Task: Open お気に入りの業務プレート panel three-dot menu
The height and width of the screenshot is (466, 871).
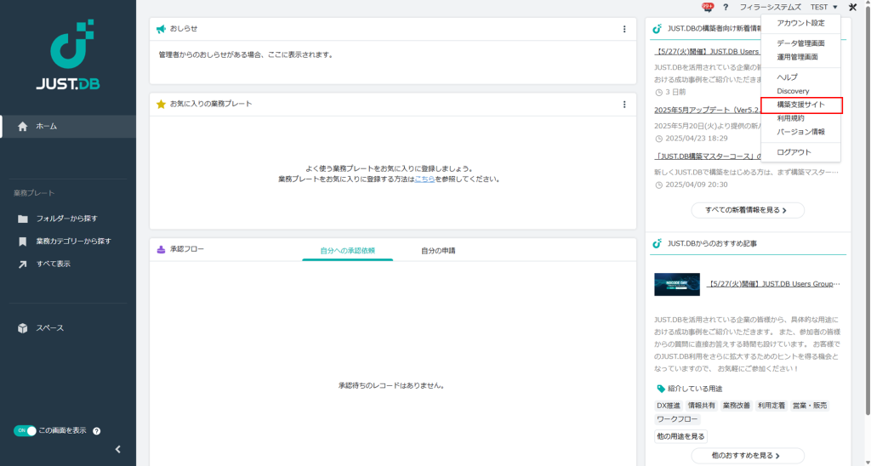Action: 624,105
